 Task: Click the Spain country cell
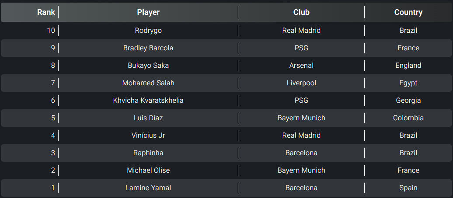[408, 188]
